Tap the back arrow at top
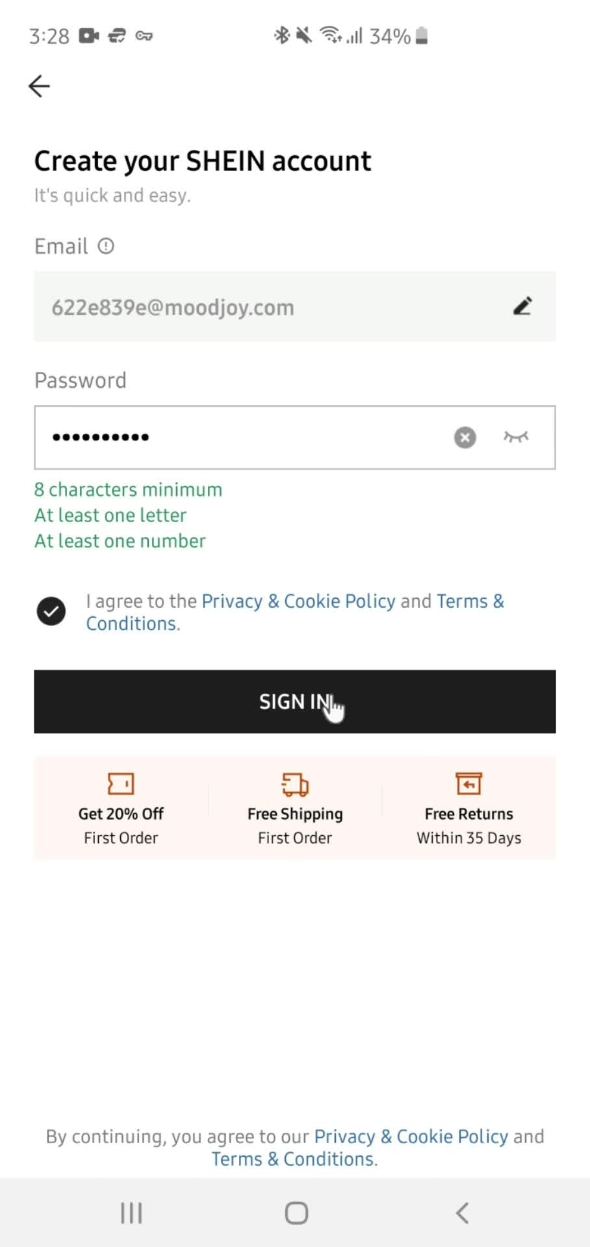The width and height of the screenshot is (590, 1247). coord(40,86)
